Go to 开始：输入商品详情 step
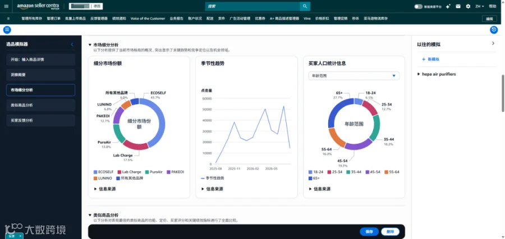 click(40, 60)
